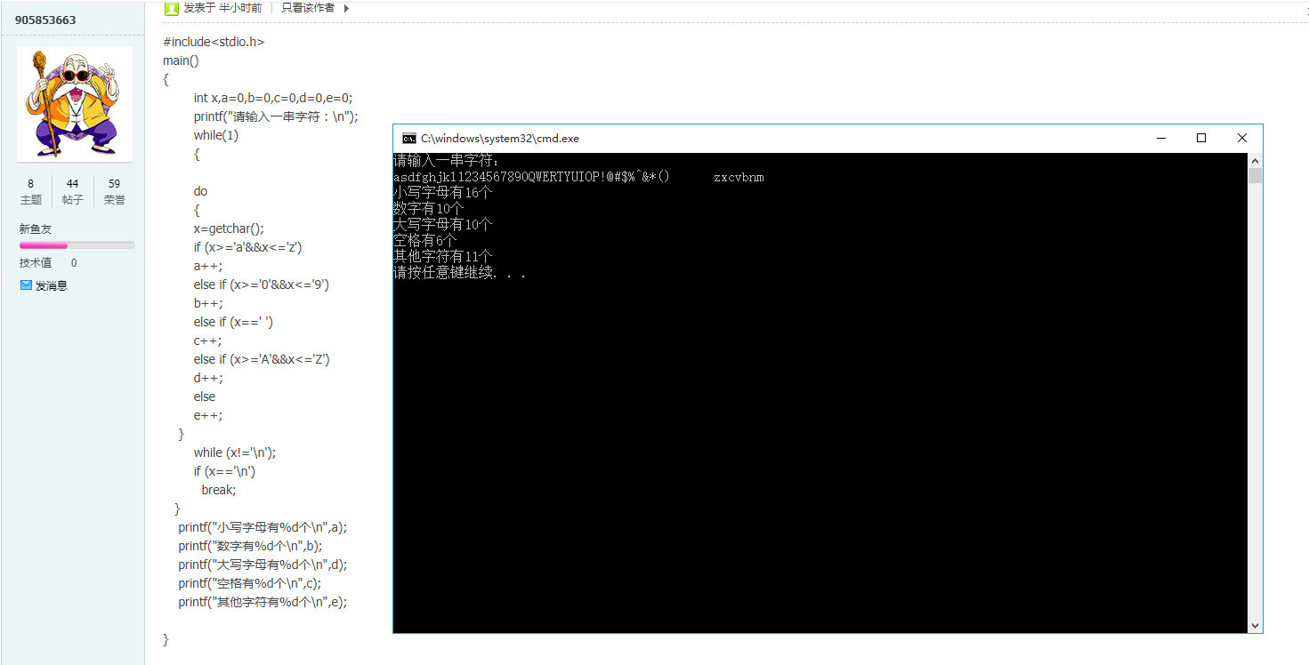Viewport: 1309px width, 665px height.
Task: Click the console line 小写字母有16个
Action: pyautogui.click(x=442, y=193)
